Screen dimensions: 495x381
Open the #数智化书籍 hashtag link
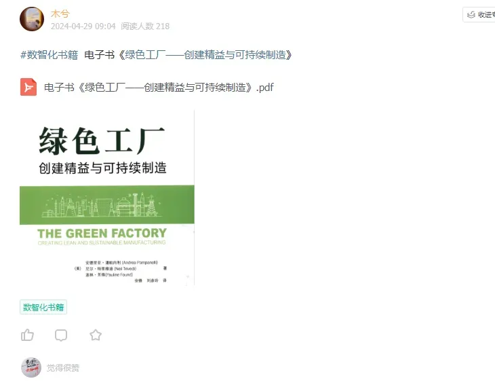pyautogui.click(x=49, y=55)
